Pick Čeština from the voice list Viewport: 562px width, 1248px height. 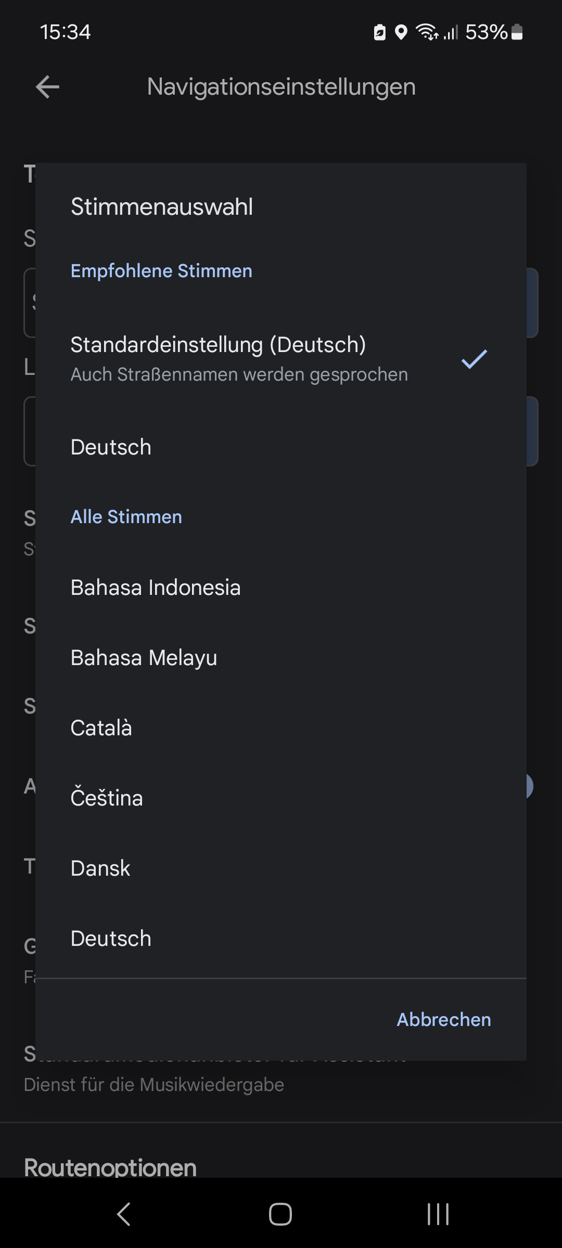(x=107, y=798)
